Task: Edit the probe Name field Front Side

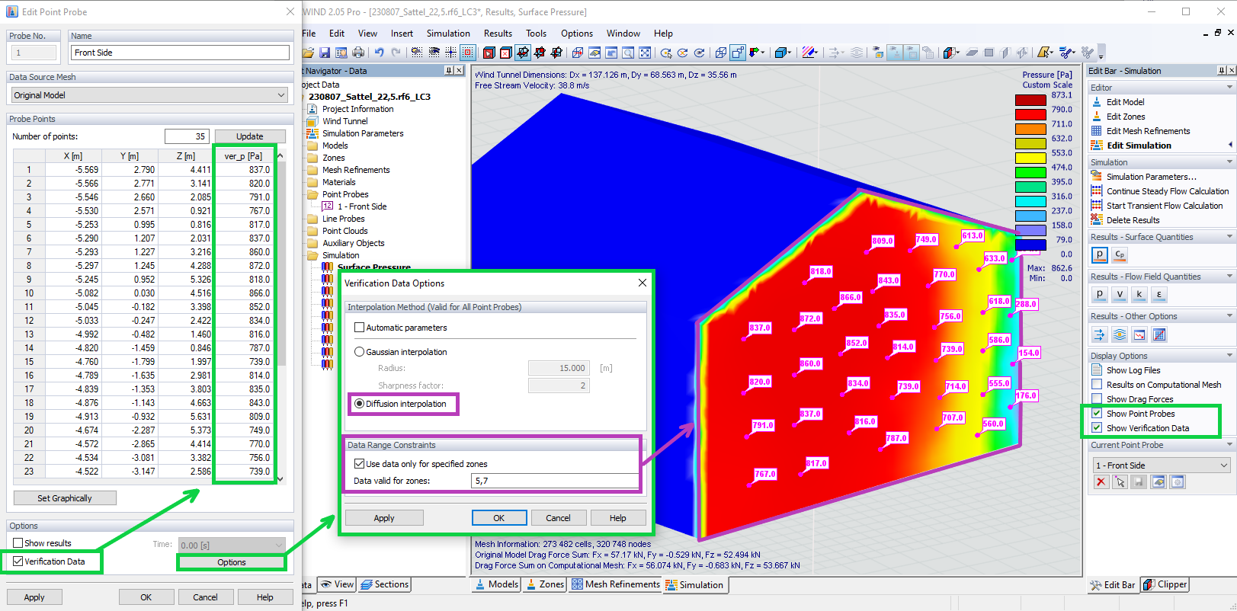Action: click(x=180, y=53)
